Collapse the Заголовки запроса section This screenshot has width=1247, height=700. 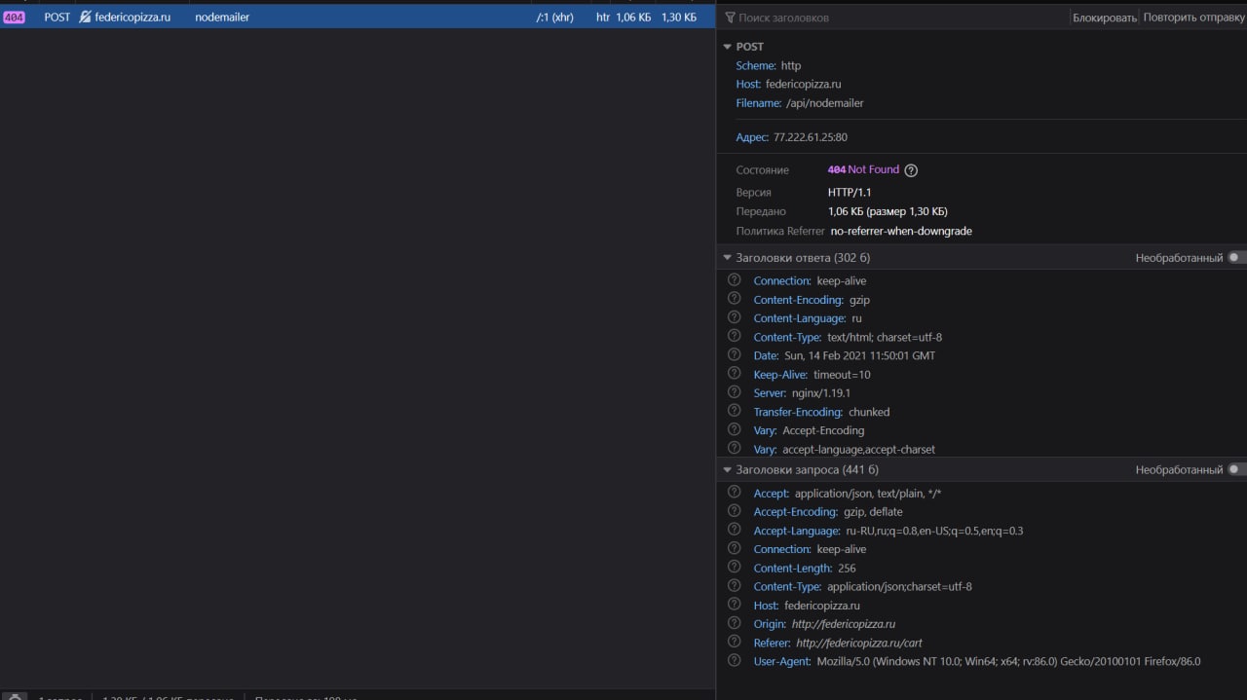click(x=727, y=469)
